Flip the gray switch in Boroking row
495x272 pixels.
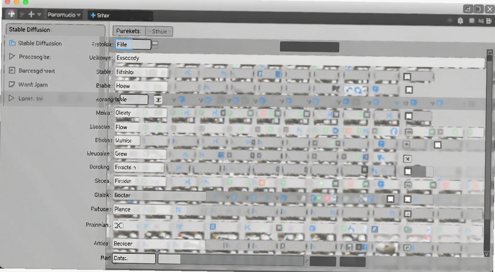[x=423, y=171]
